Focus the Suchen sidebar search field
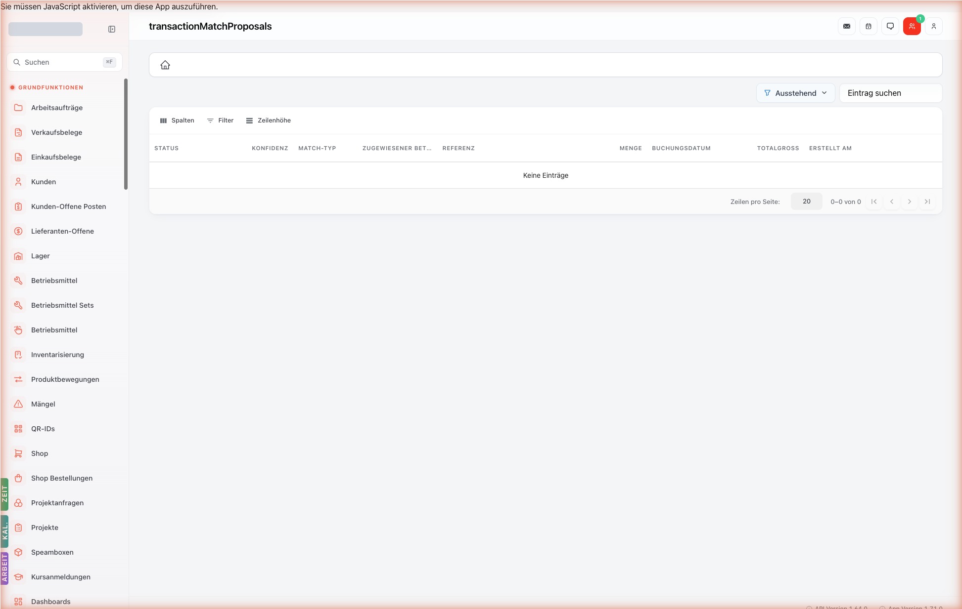Image resolution: width=962 pixels, height=609 pixels. (64, 62)
